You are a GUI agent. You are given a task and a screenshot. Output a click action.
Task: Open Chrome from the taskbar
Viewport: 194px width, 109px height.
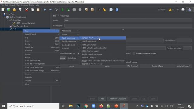(x=86, y=106)
